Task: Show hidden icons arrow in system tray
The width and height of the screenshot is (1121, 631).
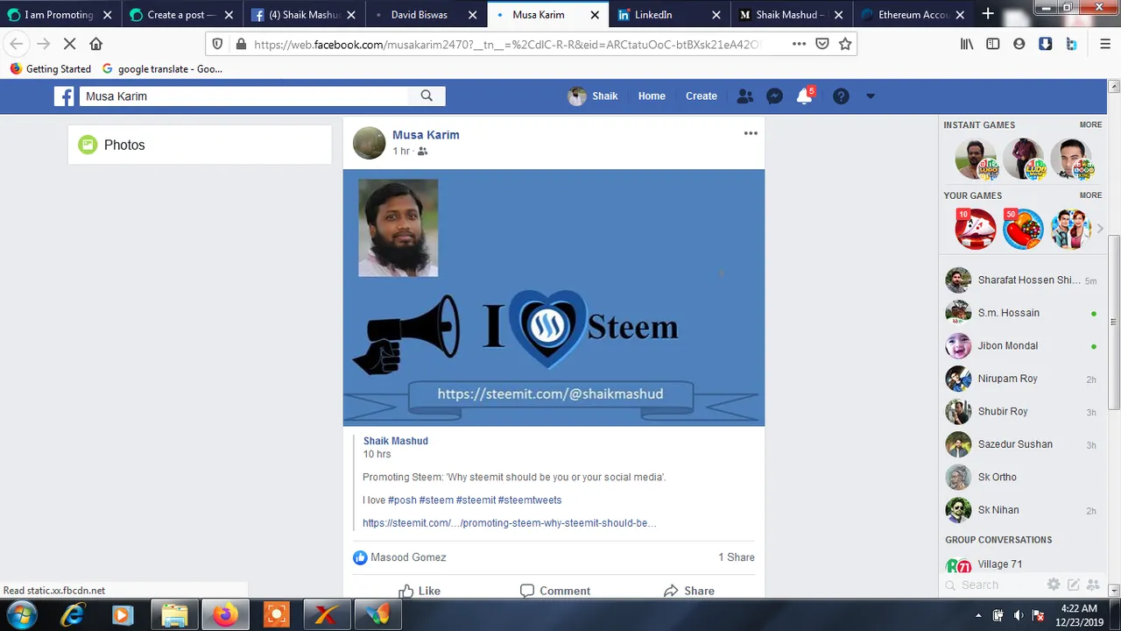Action: pos(978,614)
